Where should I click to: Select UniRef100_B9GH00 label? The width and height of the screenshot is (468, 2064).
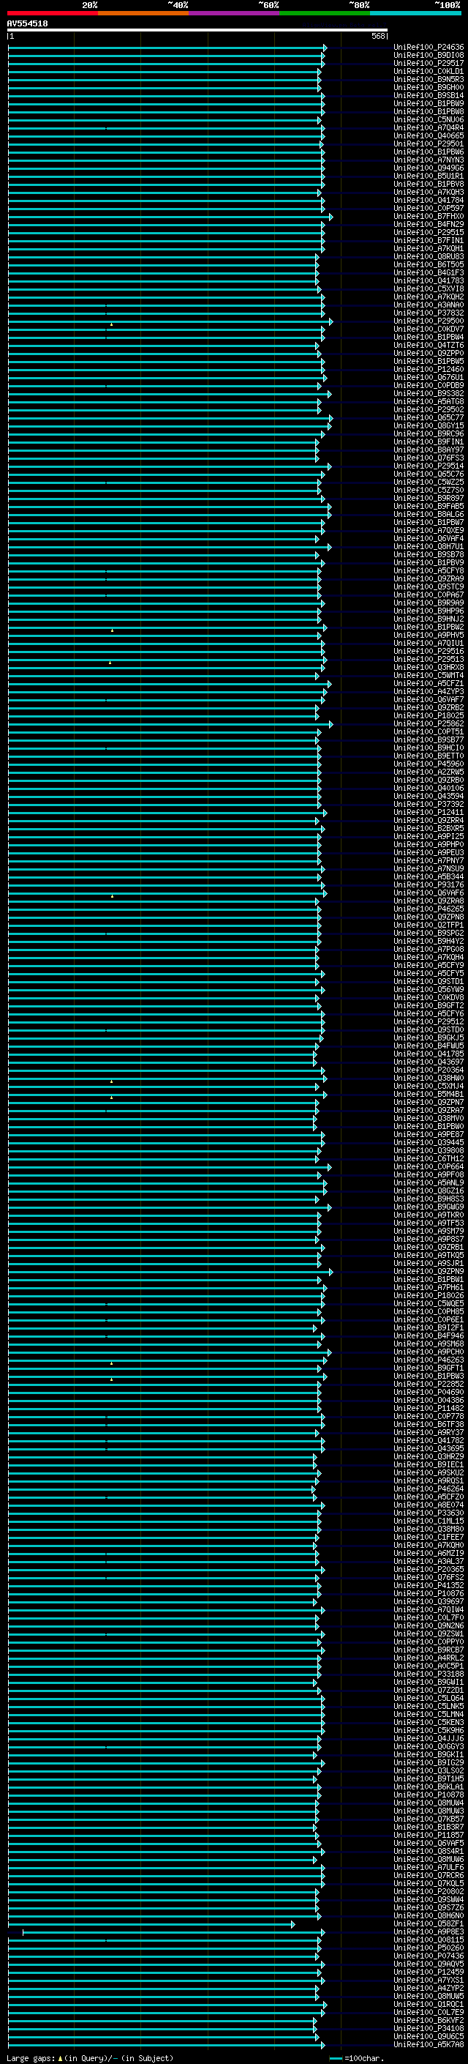[x=429, y=87]
